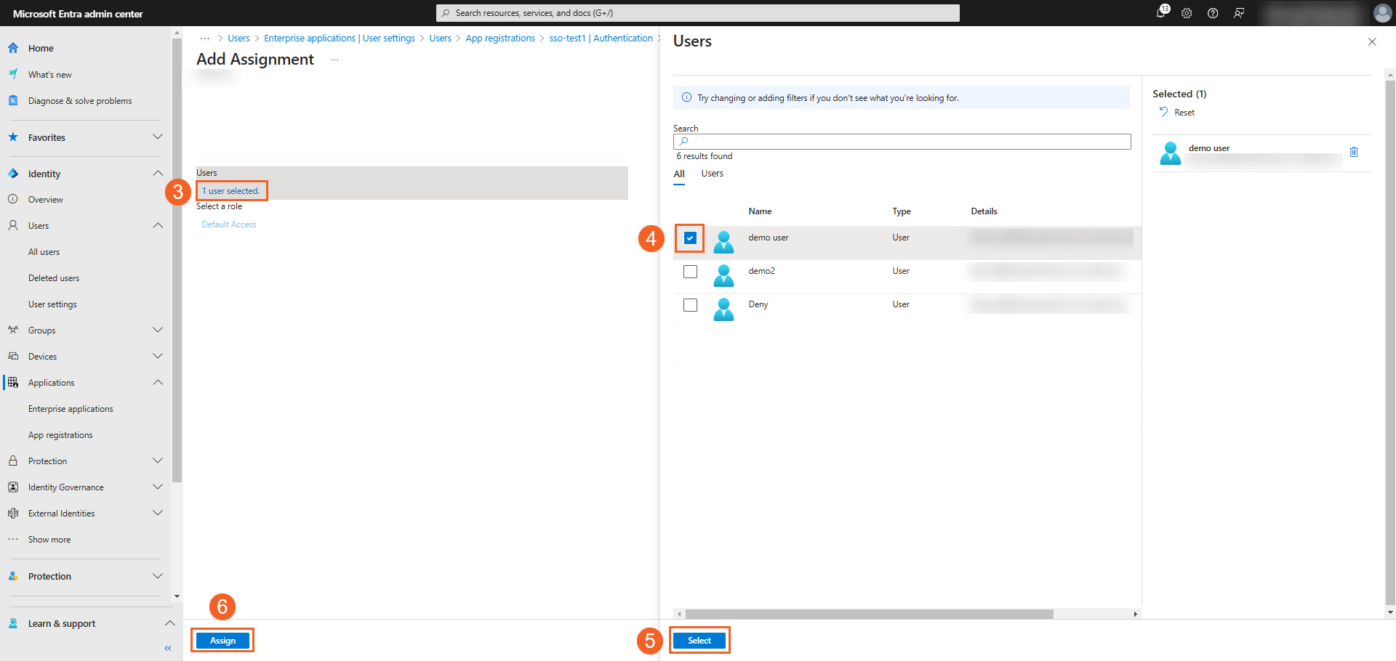Screen dimensions: 1396x661
Task: Click the Reset selection icon
Action: point(1164,112)
